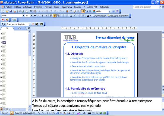The height and width of the screenshot is (116, 164).
Task: Create a new blank presentation
Action: 3,11
